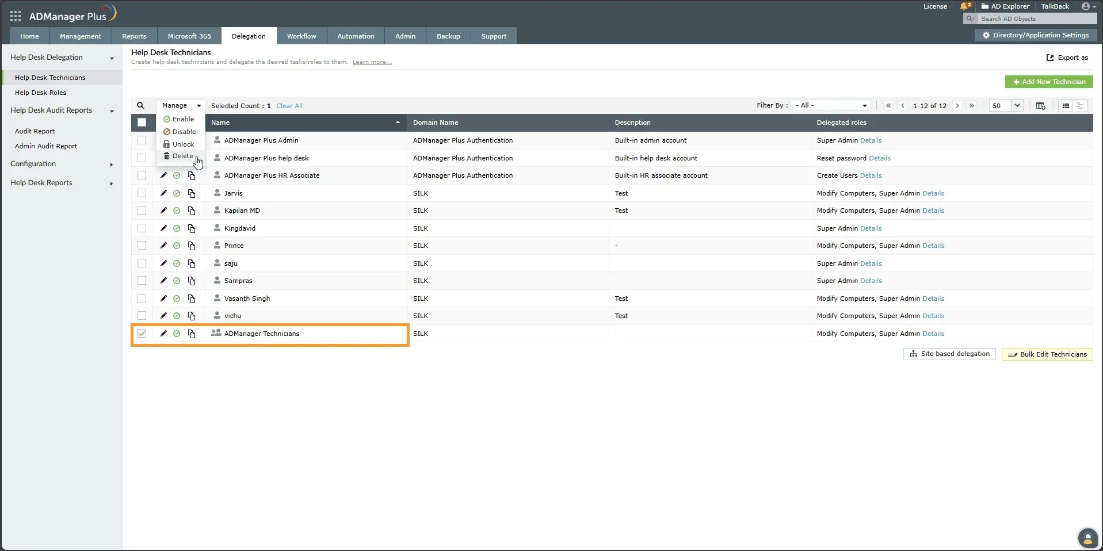
Task: Check the box for ADManager Plus help desk
Action: (x=142, y=158)
